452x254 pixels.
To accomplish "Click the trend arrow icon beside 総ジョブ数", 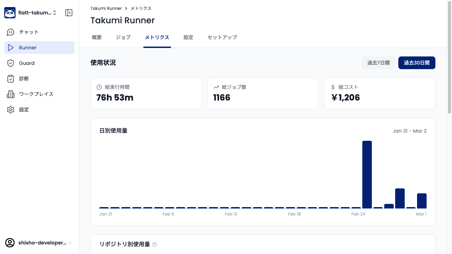I will tap(216, 87).
